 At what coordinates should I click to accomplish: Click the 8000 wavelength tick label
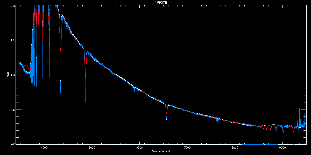pyautogui.click(x=235, y=148)
